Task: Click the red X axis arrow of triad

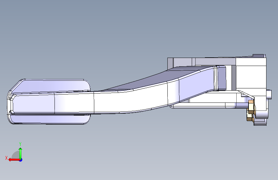Action: tap(14, 160)
